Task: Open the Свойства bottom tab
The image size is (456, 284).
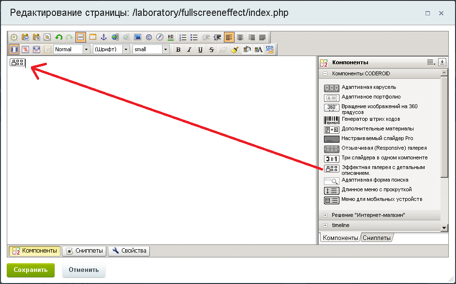Action: [129, 251]
